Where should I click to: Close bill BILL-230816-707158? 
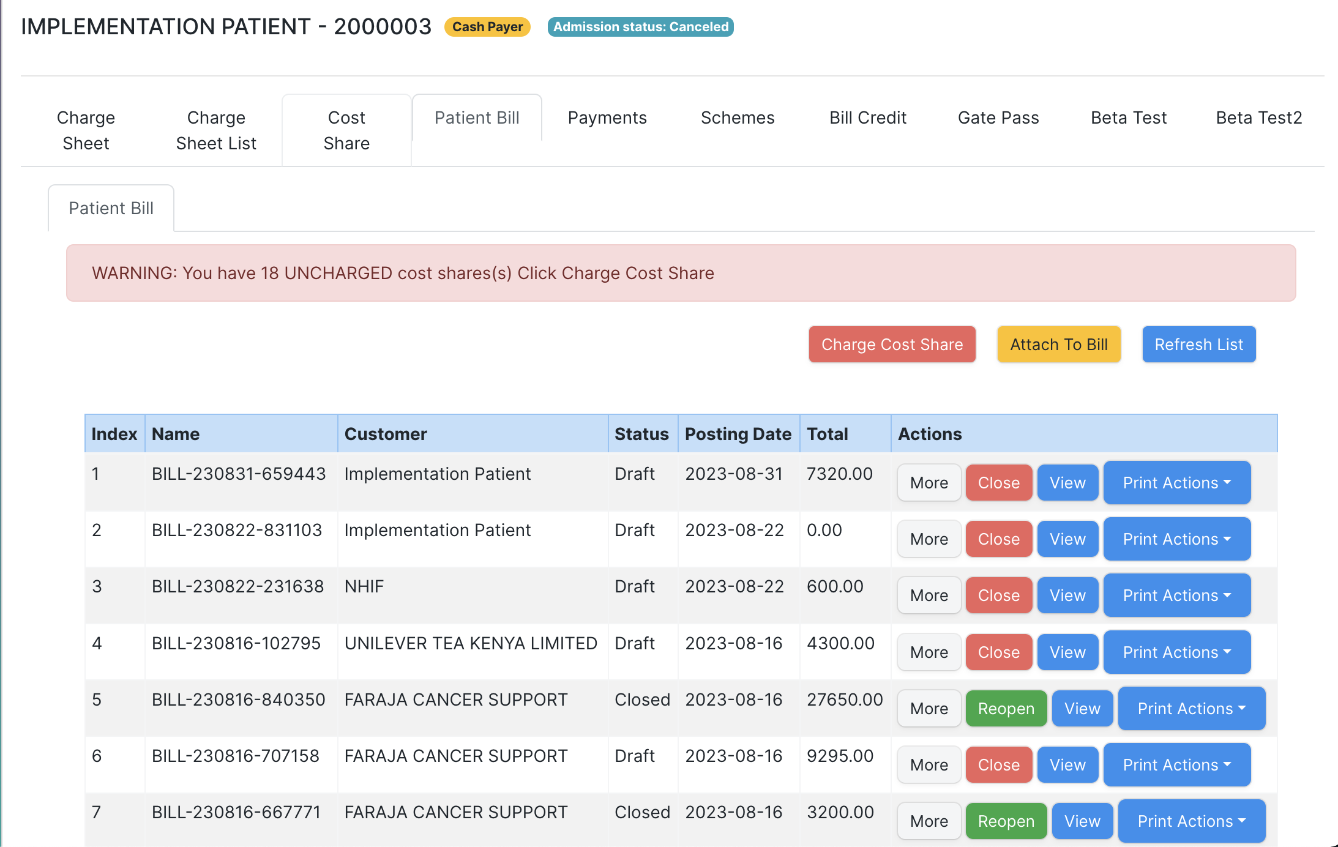pyautogui.click(x=999, y=765)
